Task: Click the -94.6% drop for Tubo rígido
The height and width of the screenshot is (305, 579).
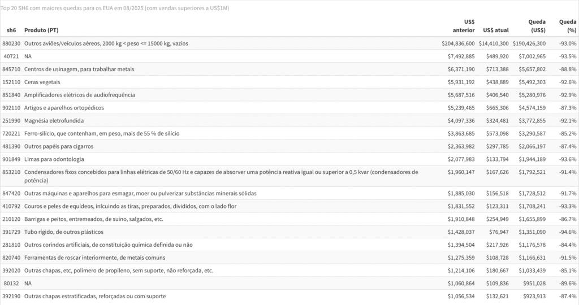Action: (x=568, y=232)
